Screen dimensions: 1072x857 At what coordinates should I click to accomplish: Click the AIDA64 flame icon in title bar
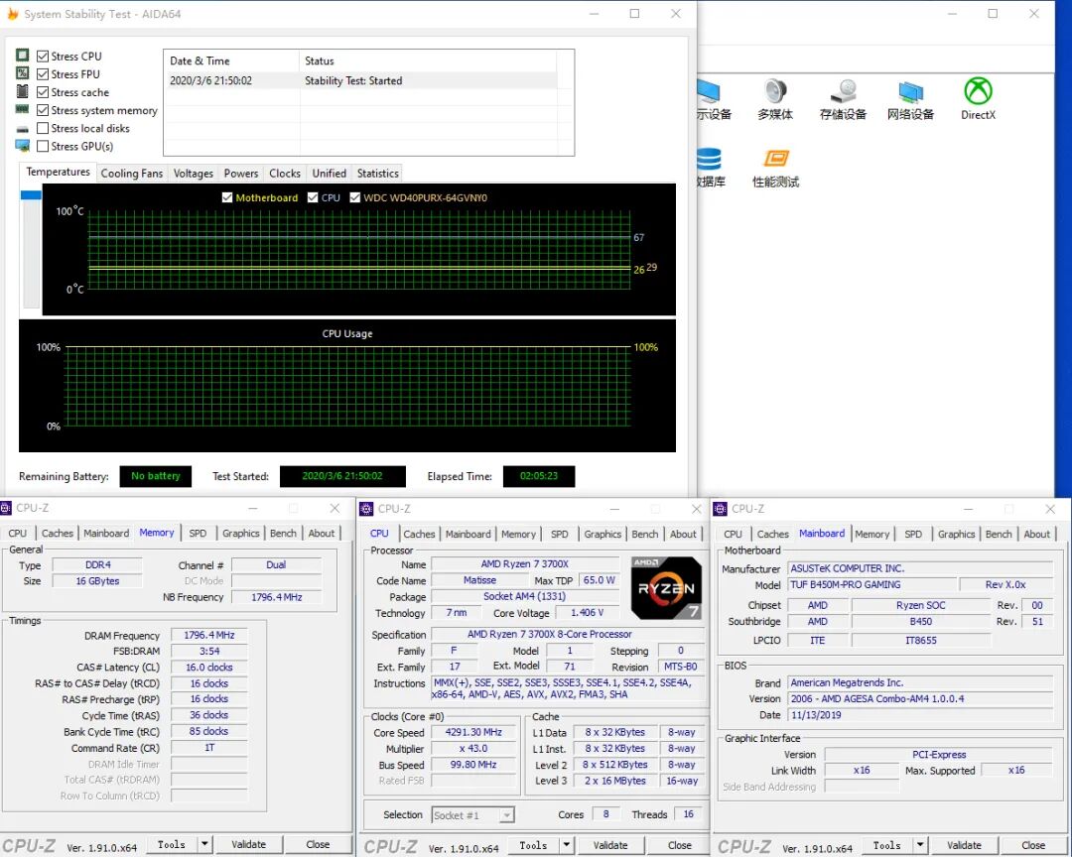(12, 14)
